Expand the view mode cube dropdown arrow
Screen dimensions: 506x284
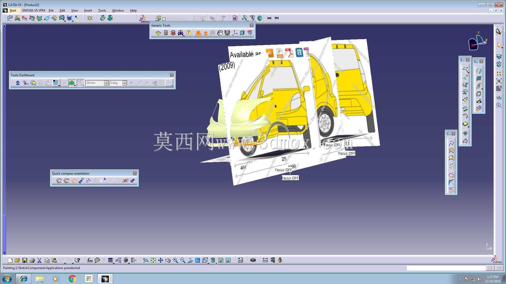pyautogui.click(x=208, y=263)
